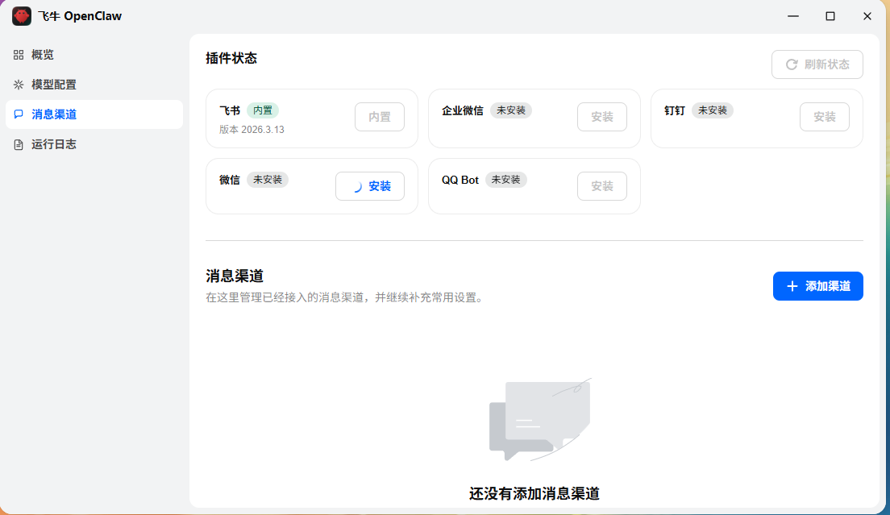Add a new channel via 添加渠道
Screen dimensions: 890x515
click(818, 286)
